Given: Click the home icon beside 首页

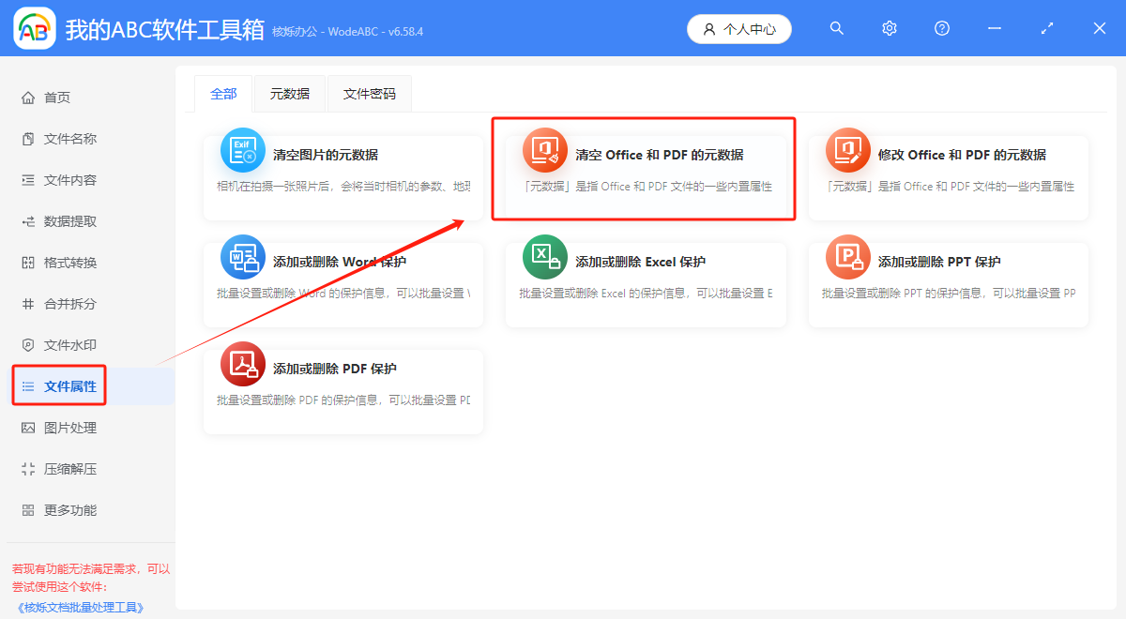Looking at the screenshot, I should (x=28, y=98).
